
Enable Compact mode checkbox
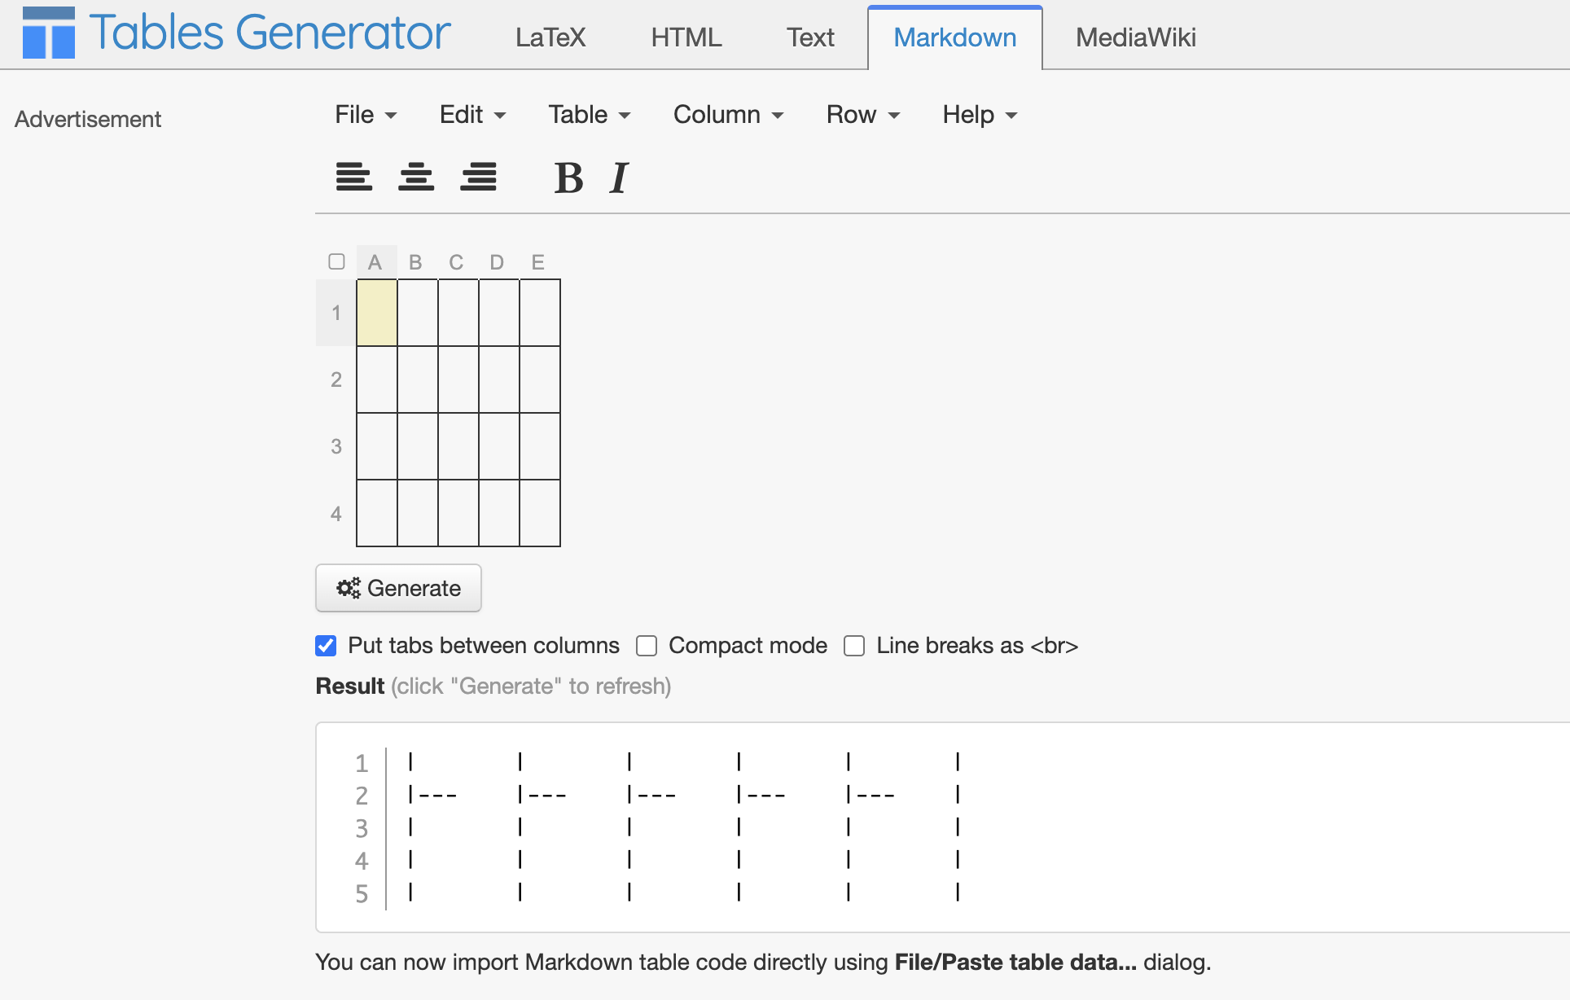point(647,646)
